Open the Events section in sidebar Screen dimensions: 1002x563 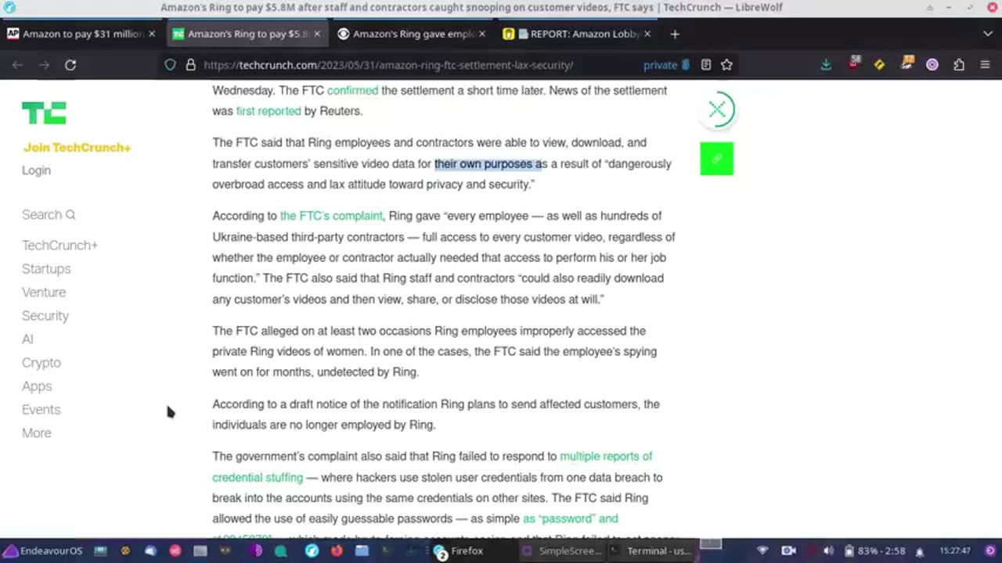point(41,409)
